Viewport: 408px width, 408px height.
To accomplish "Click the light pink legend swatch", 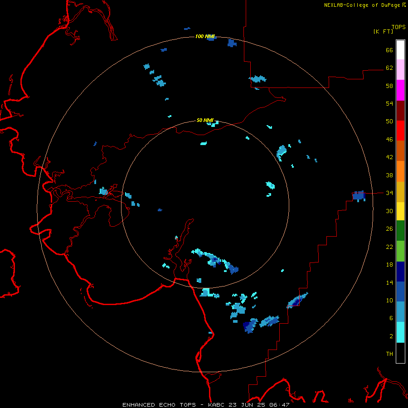I will 400,69.
